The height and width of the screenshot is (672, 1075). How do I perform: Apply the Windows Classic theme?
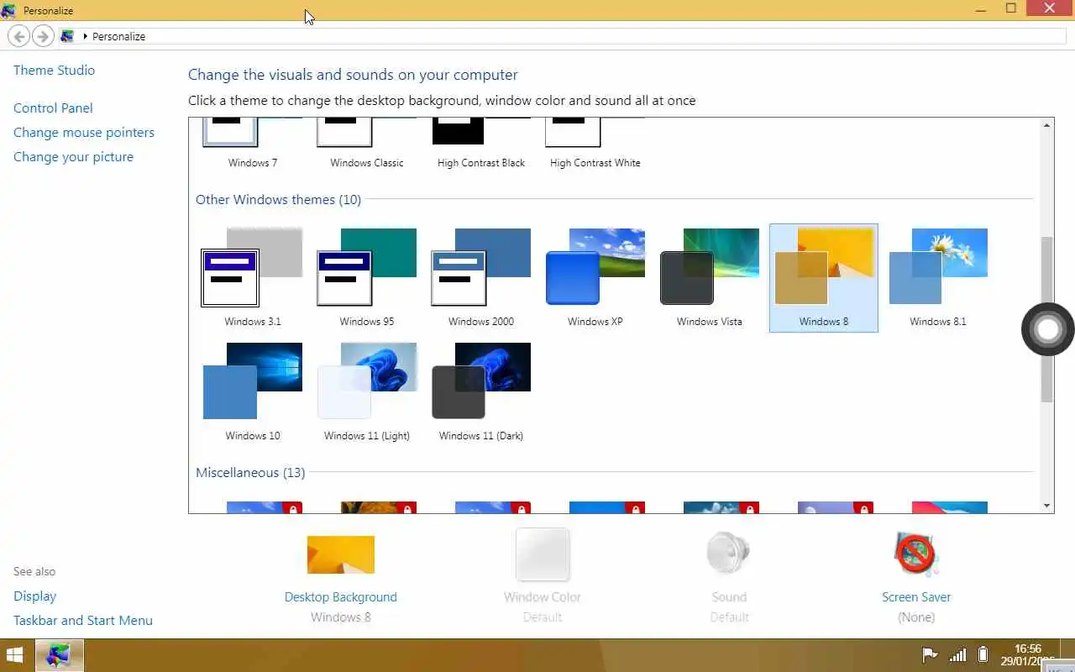[x=366, y=144]
